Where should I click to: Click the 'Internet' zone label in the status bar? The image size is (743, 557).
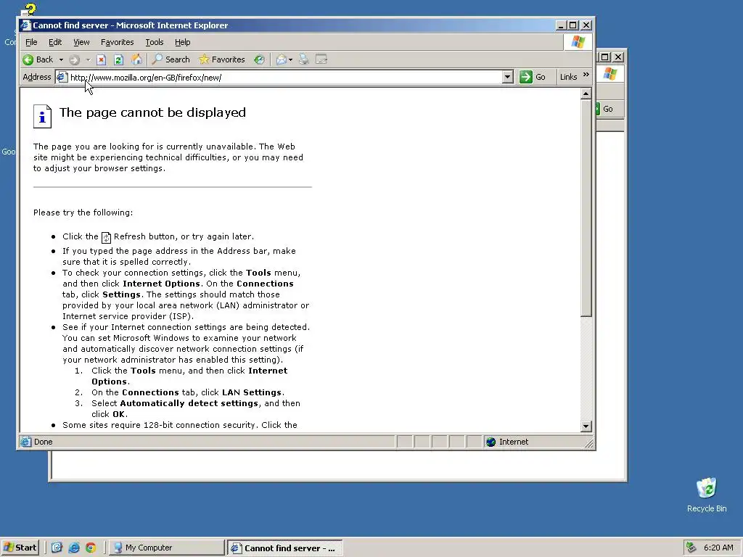pyautogui.click(x=514, y=442)
